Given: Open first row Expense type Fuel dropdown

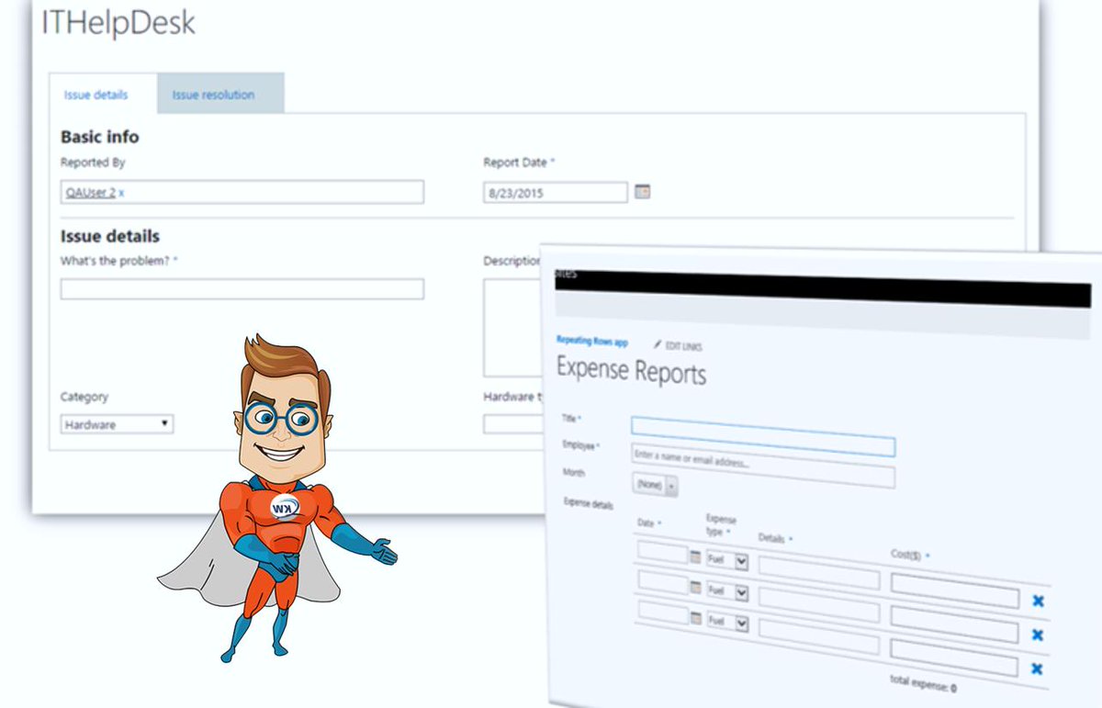Looking at the screenshot, I should pos(727,561).
